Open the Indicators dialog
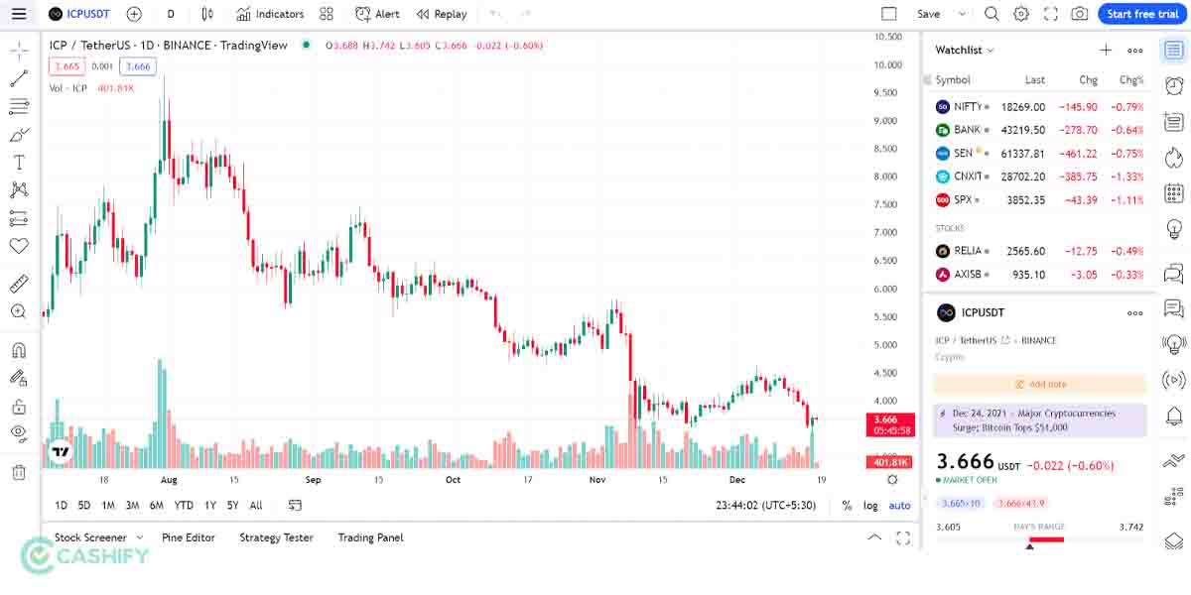Viewport: 1191px width, 595px height. 270,14
